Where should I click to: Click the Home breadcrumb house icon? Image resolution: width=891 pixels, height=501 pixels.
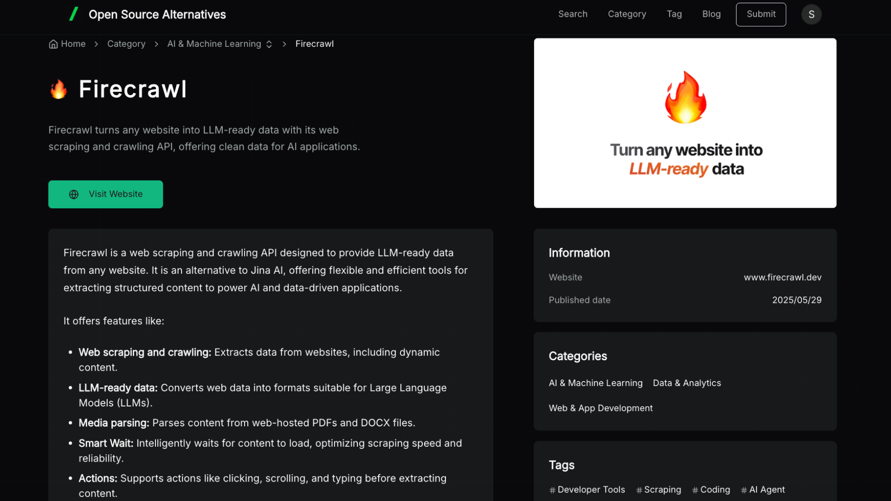(53, 44)
